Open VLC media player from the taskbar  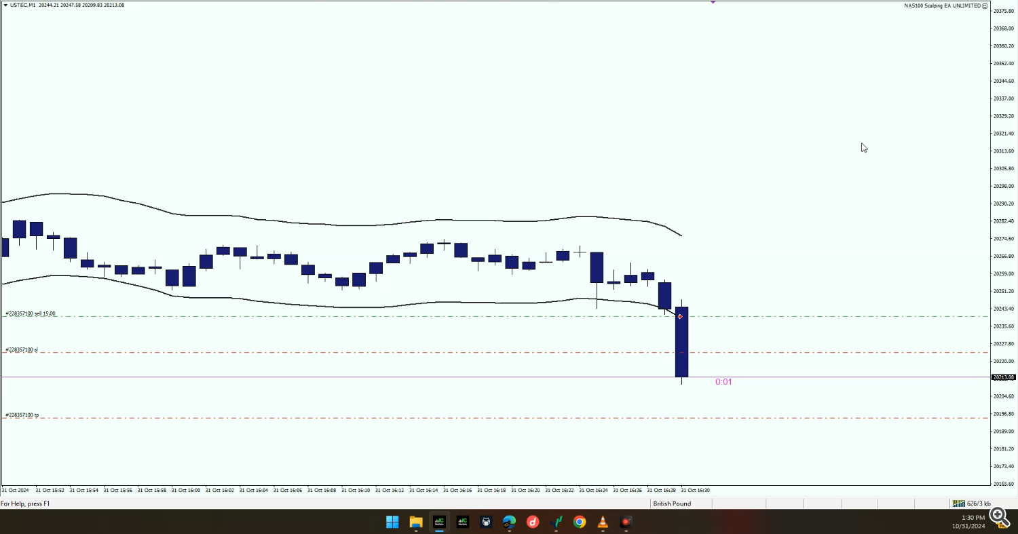click(x=603, y=522)
